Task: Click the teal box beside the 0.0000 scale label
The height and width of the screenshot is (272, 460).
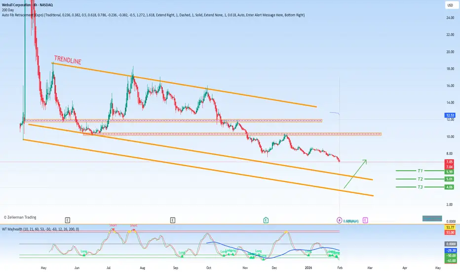Action: coord(432,219)
